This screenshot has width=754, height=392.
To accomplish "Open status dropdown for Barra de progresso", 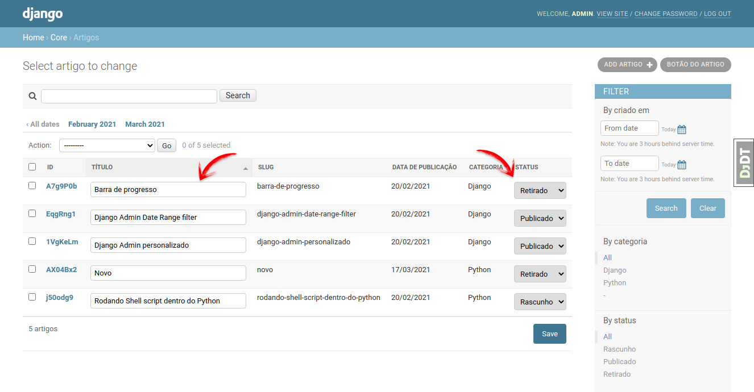I will tap(540, 190).
